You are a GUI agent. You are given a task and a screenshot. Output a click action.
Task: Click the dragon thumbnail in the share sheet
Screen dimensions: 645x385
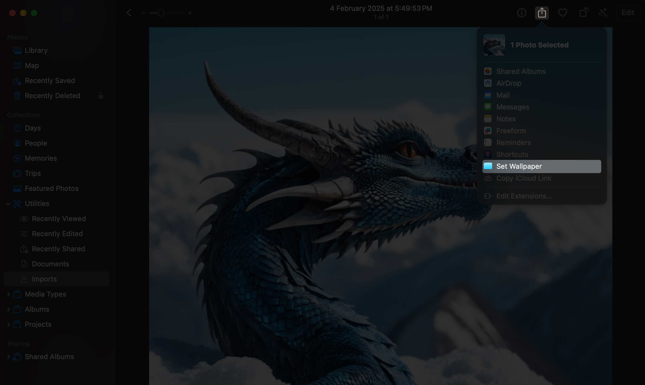[494, 45]
